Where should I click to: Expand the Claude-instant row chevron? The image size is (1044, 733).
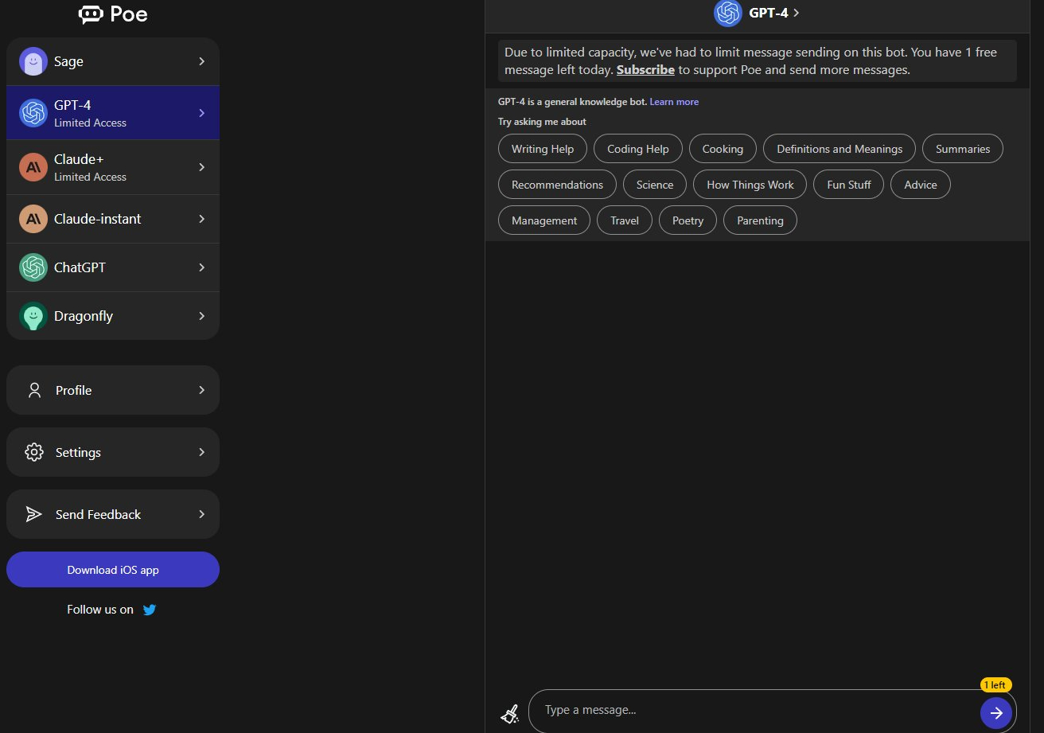tap(202, 219)
